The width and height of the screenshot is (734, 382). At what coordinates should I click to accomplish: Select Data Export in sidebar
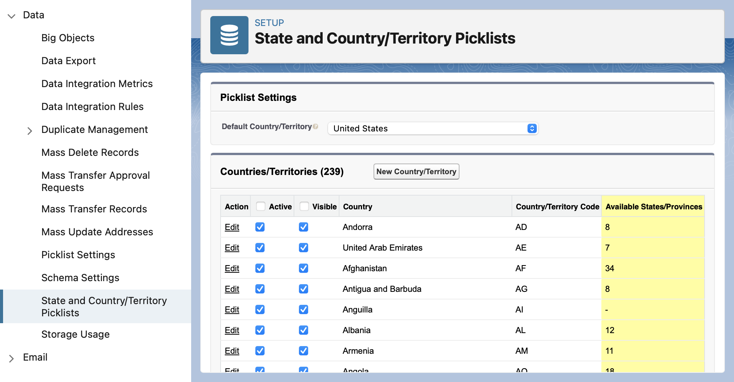coord(68,61)
